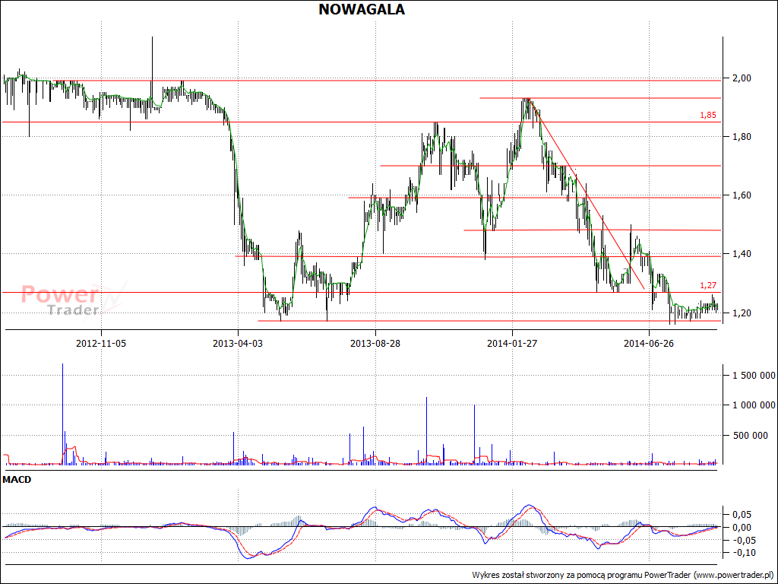Click the red 1,85 resistance level label
The width and height of the screenshot is (778, 584).
pos(708,116)
